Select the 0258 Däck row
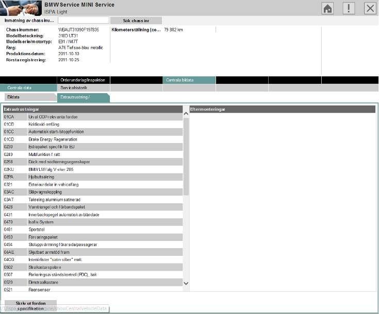 tap(93, 162)
